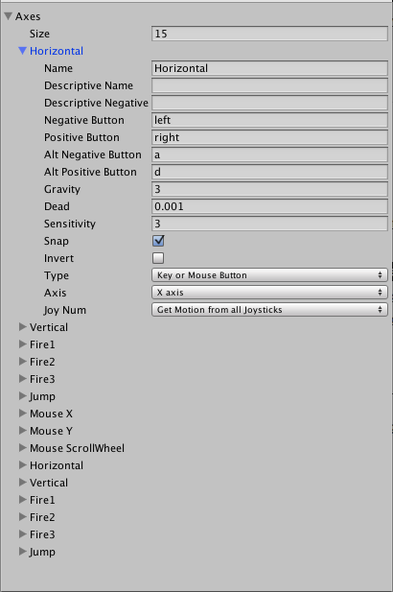Click the empty Descriptive Name field

pos(269,85)
